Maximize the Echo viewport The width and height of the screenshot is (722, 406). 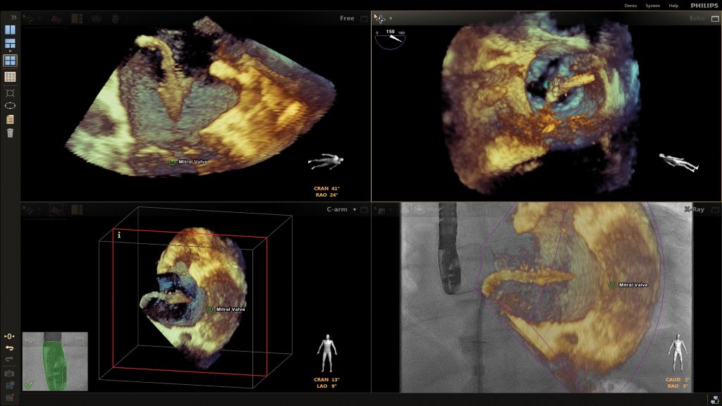pos(715,18)
